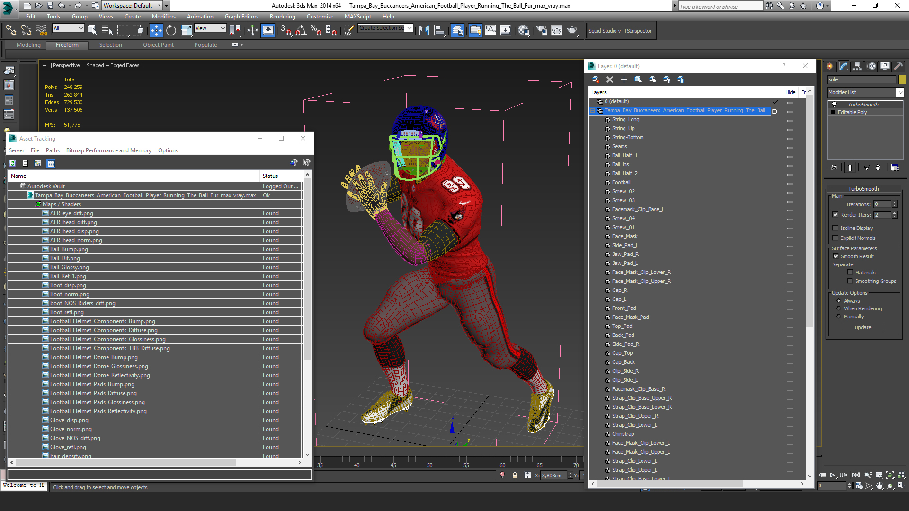Activate the Select and Move tool
The width and height of the screenshot is (909, 511).
156,30
